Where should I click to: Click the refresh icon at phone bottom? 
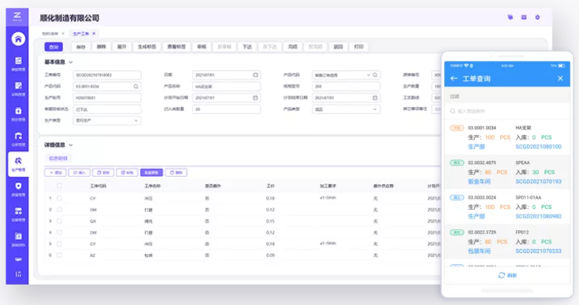pyautogui.click(x=502, y=275)
